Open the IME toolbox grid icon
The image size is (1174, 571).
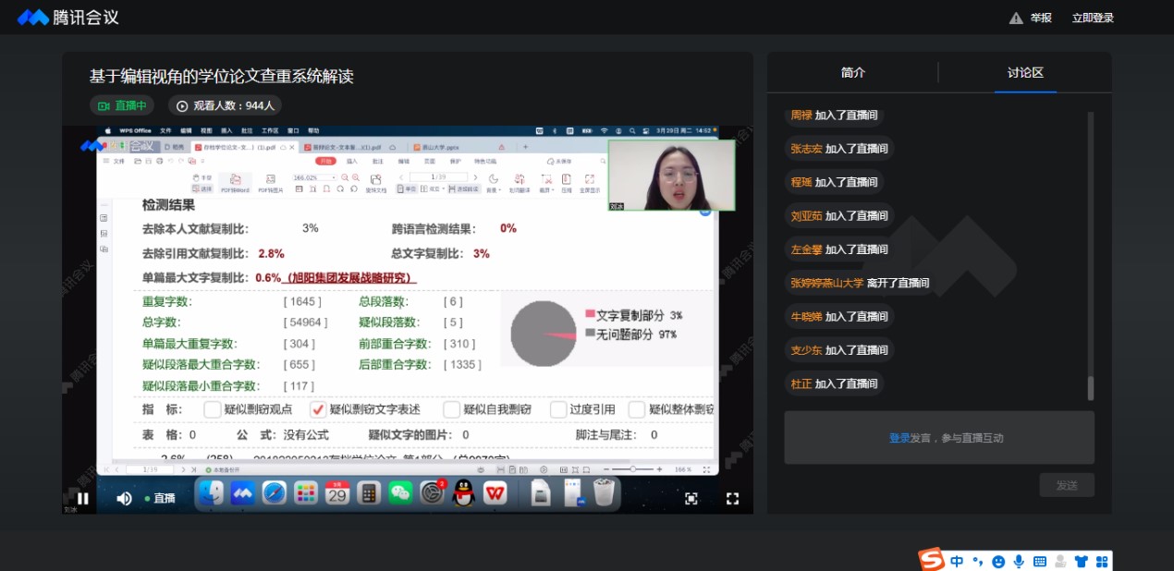point(1101,561)
